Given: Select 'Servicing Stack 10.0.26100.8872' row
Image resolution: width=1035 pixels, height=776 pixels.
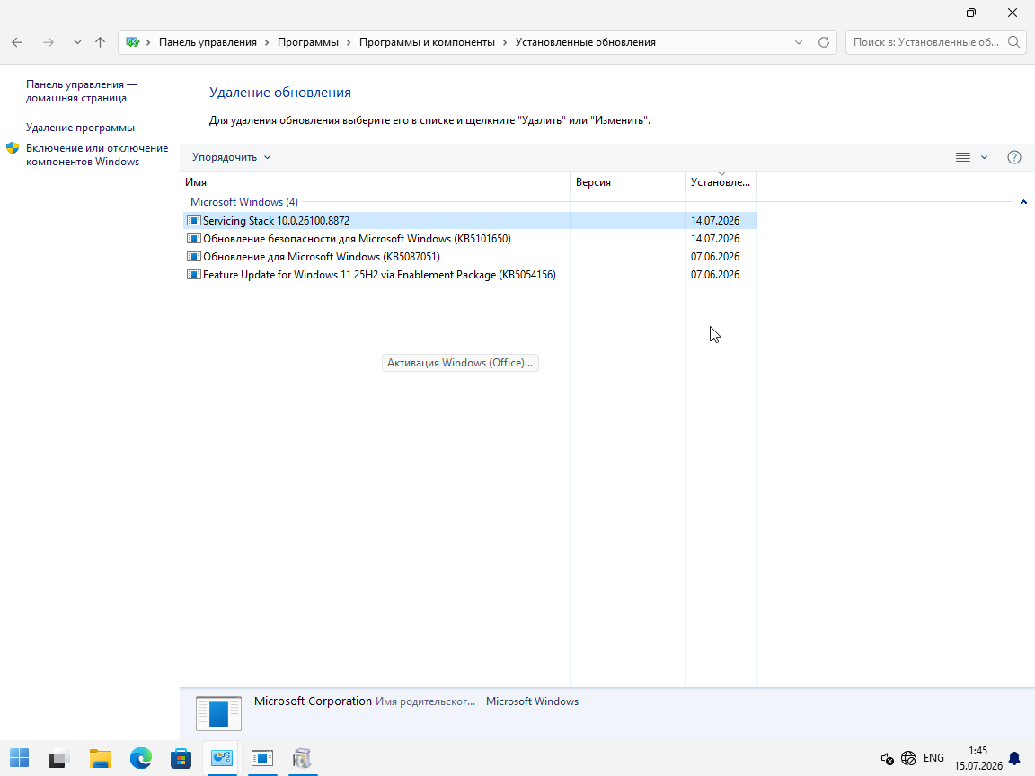Looking at the screenshot, I should tap(470, 220).
